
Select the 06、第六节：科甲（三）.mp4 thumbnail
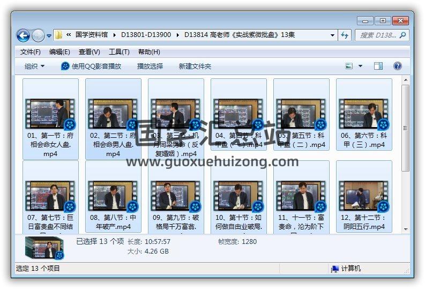[363, 118]
